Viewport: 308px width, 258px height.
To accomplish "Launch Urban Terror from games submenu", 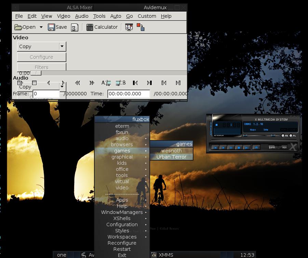I will (172, 157).
